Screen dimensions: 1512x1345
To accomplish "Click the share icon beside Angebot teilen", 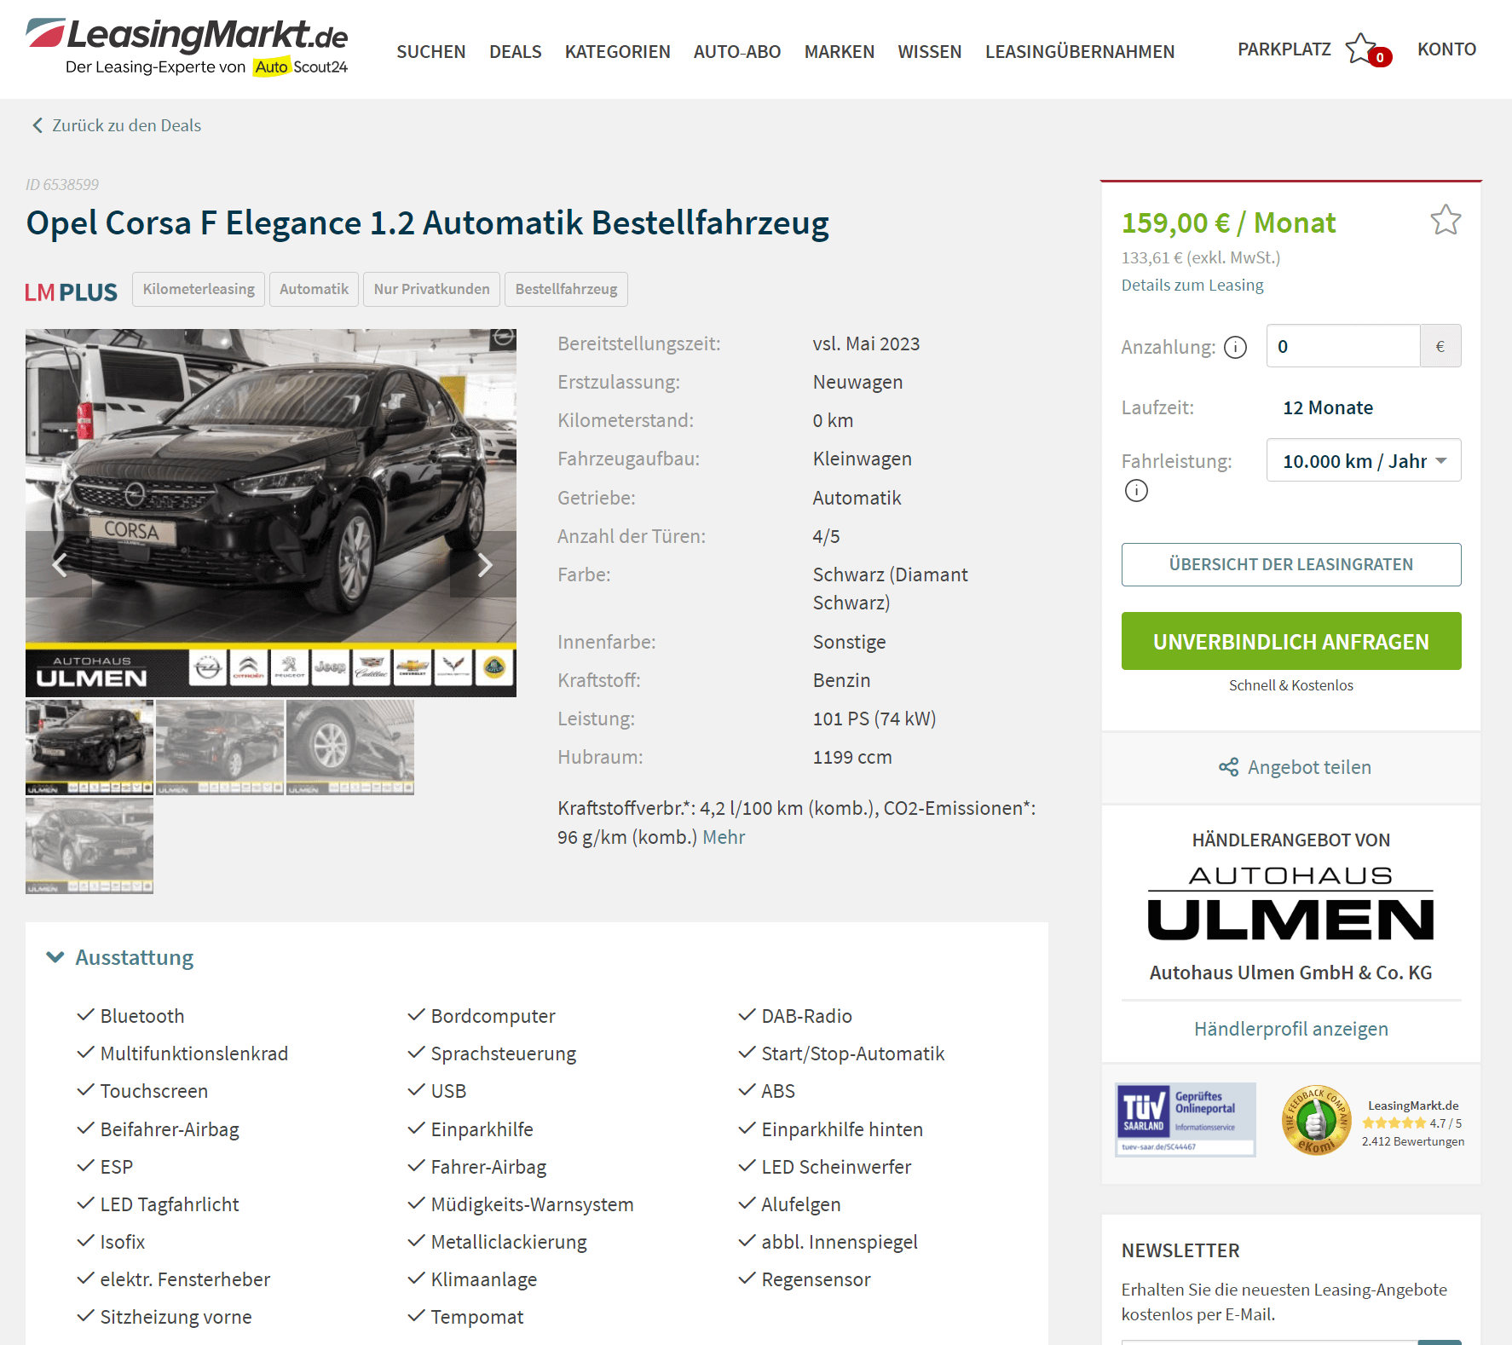I will tap(1228, 767).
